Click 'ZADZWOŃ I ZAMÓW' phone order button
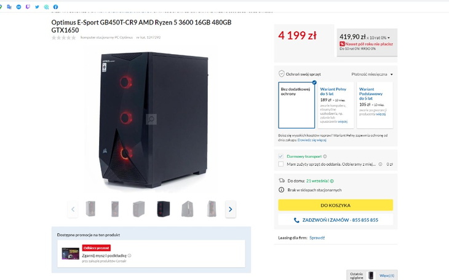449x280 pixels. click(335, 220)
